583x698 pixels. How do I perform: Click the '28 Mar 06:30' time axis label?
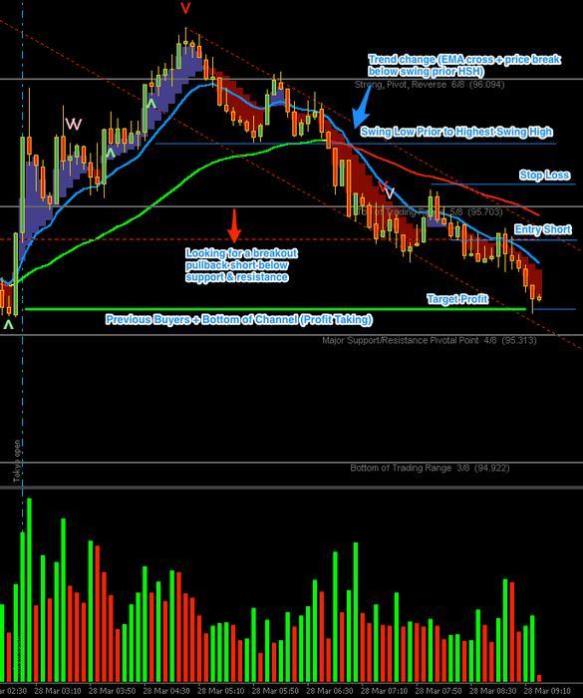(330, 691)
